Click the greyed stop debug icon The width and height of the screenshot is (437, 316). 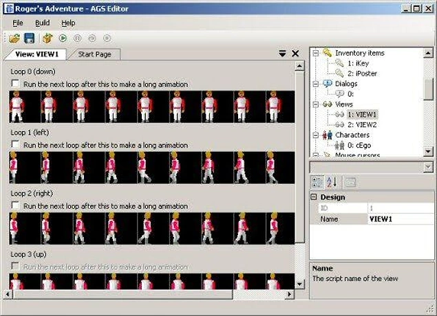point(107,38)
